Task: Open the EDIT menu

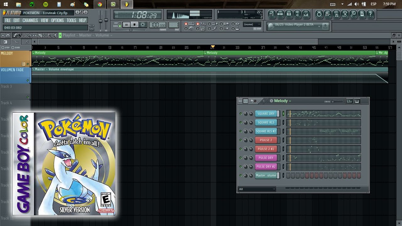Action: pos(17,20)
